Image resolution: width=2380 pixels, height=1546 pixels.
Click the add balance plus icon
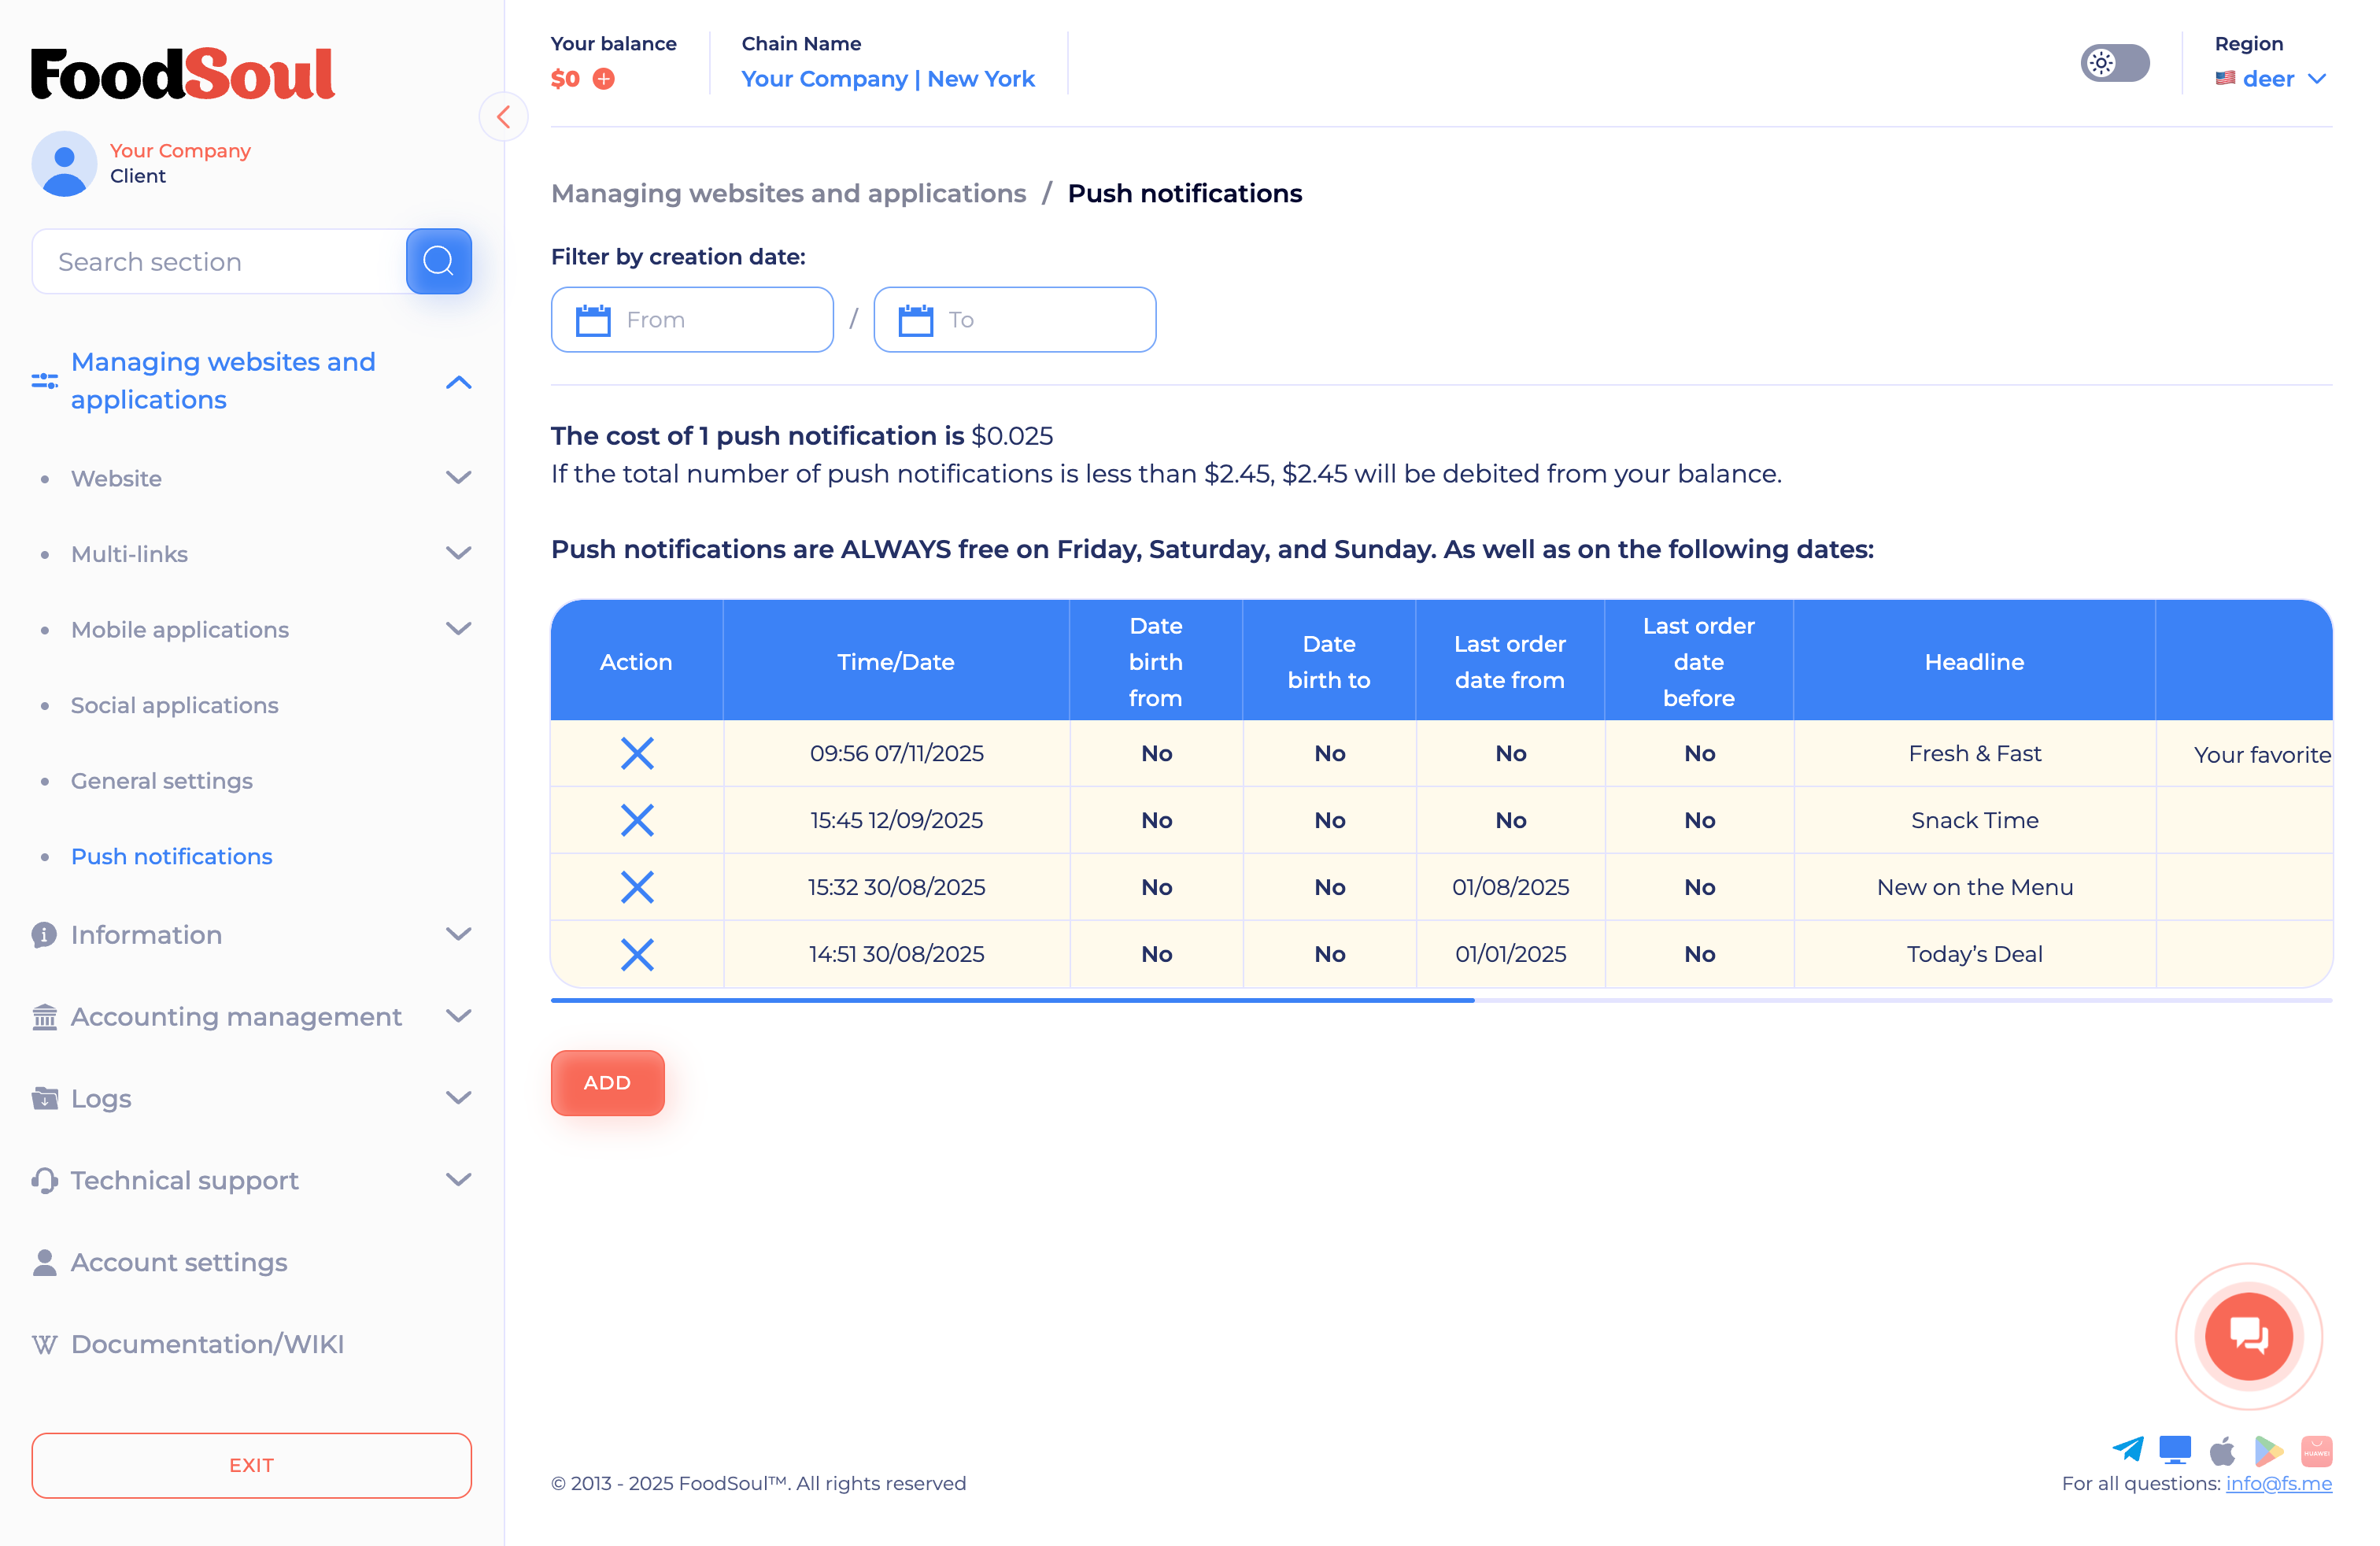[x=604, y=79]
